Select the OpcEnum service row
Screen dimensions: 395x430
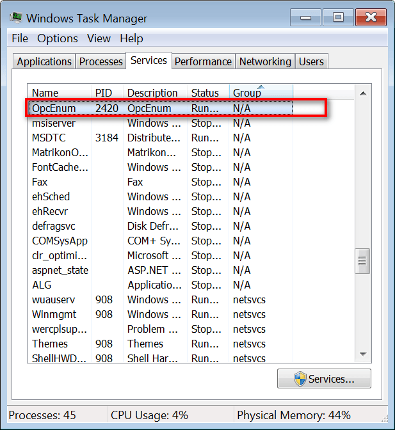click(160, 108)
